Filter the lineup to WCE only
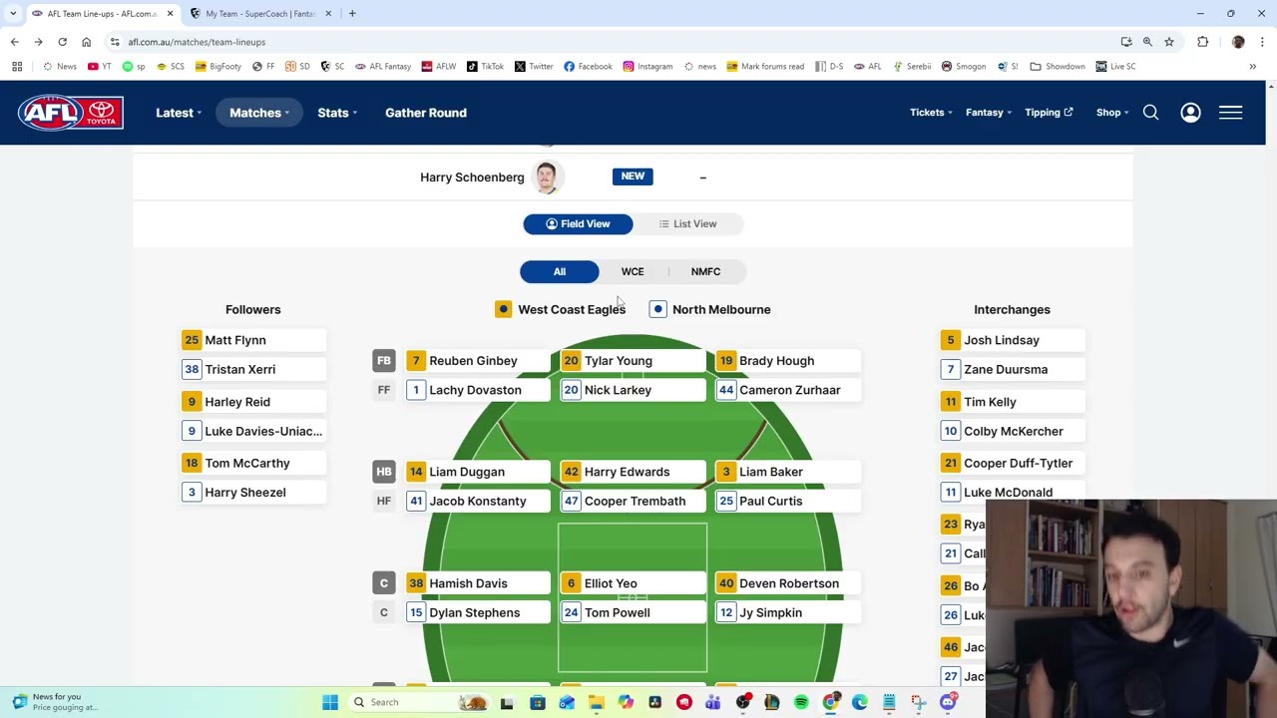This screenshot has height=718, width=1277. click(633, 271)
